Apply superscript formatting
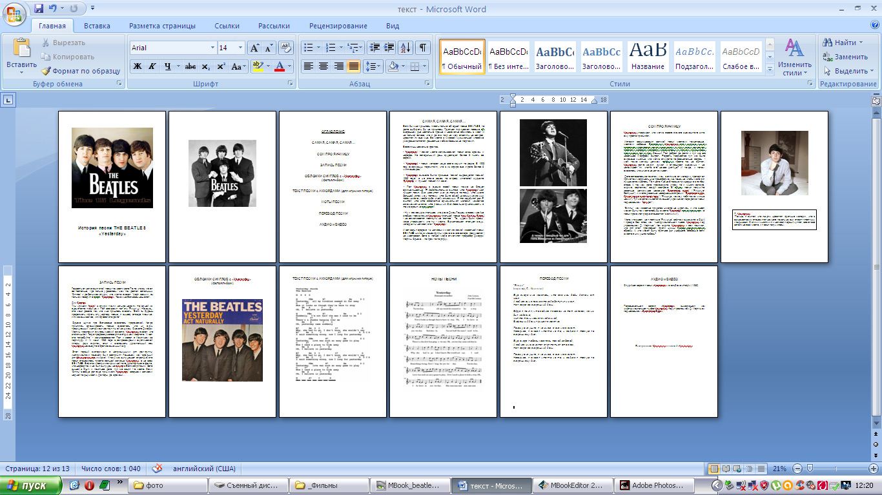The height and width of the screenshot is (495, 882). [221, 66]
